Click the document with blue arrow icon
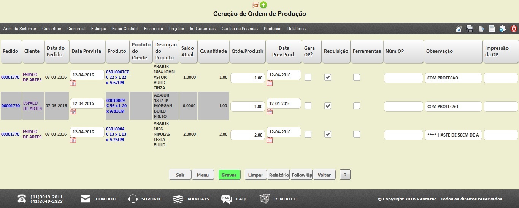This screenshot has height=208, width=519. (x=481, y=29)
